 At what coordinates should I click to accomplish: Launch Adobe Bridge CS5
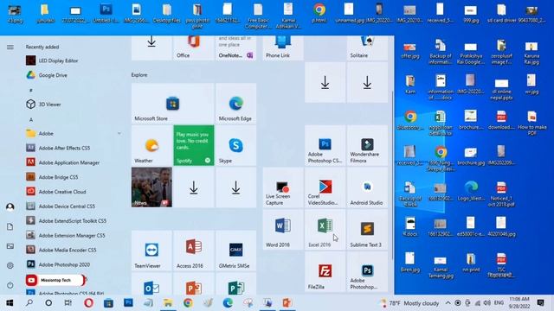(74, 177)
